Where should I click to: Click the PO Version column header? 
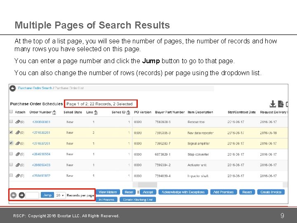(143, 112)
